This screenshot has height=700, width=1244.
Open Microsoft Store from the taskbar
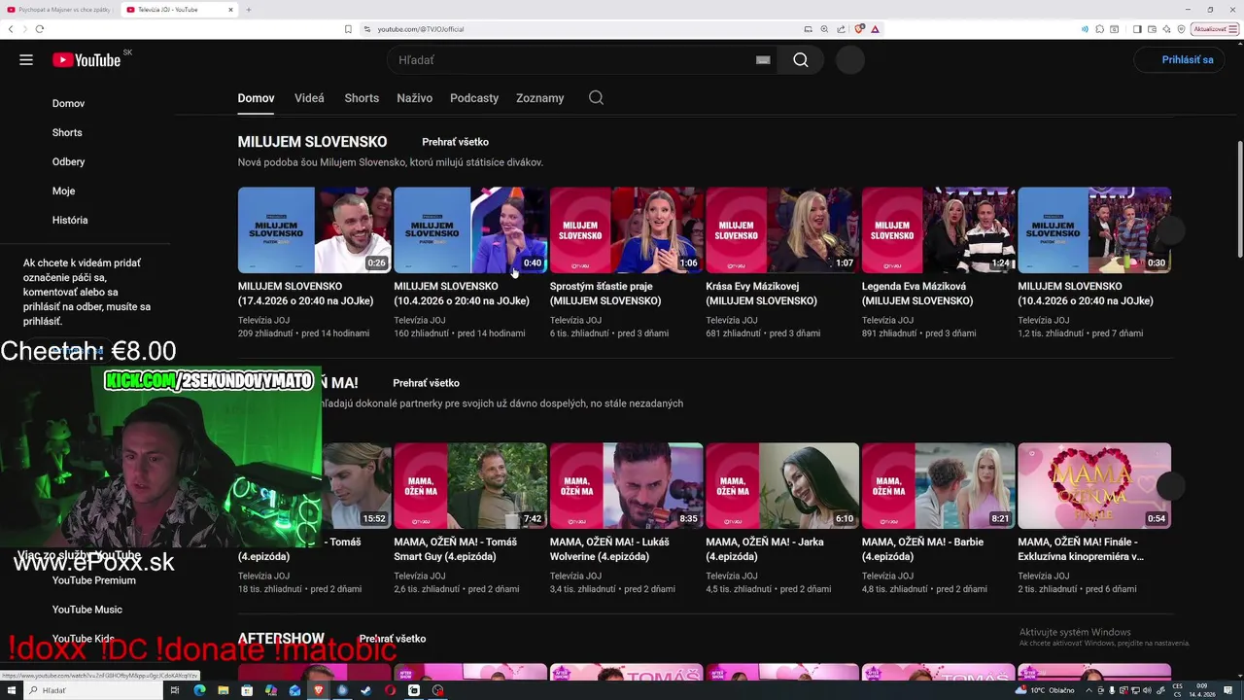click(x=247, y=690)
